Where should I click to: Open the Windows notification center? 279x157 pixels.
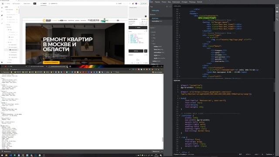coord(161,155)
